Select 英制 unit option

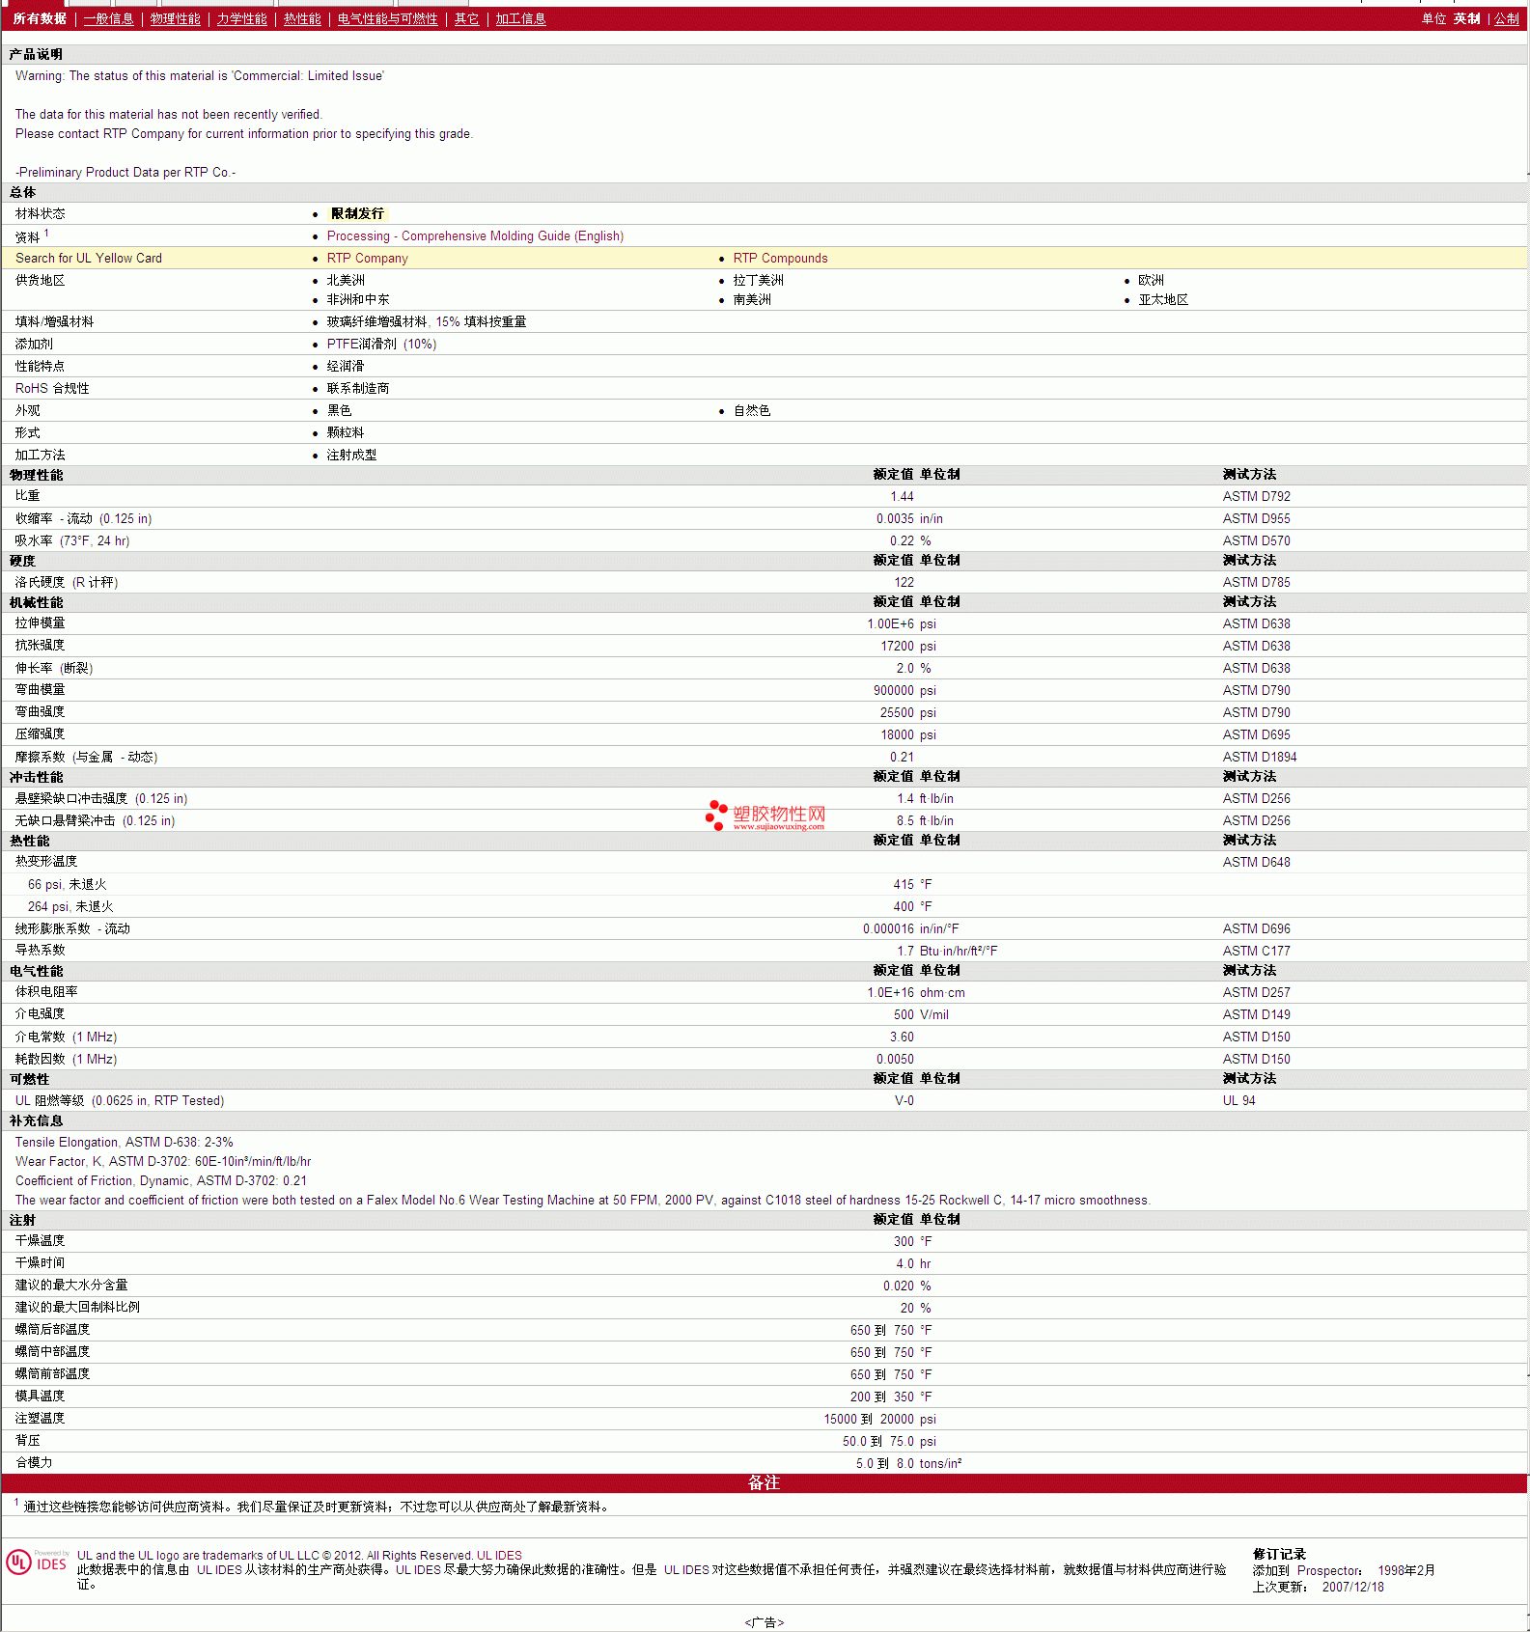1466,18
